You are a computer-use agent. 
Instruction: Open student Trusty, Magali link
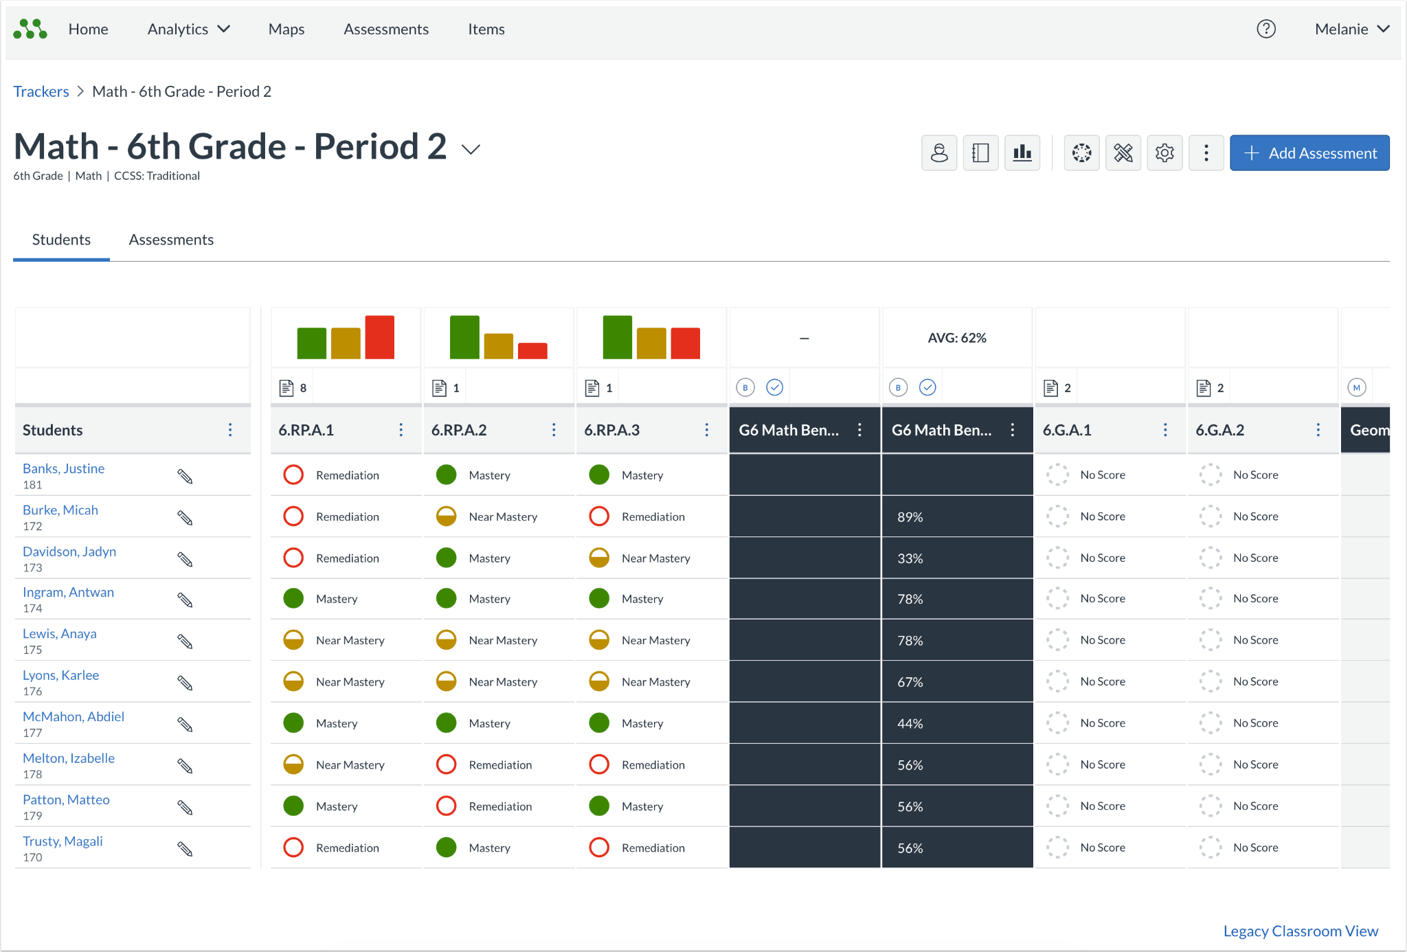[63, 841]
